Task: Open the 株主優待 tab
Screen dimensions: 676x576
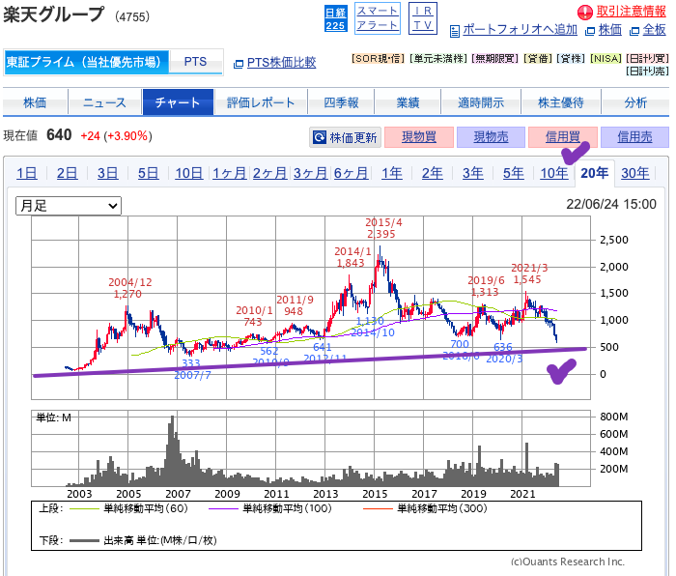Action: click(x=561, y=102)
